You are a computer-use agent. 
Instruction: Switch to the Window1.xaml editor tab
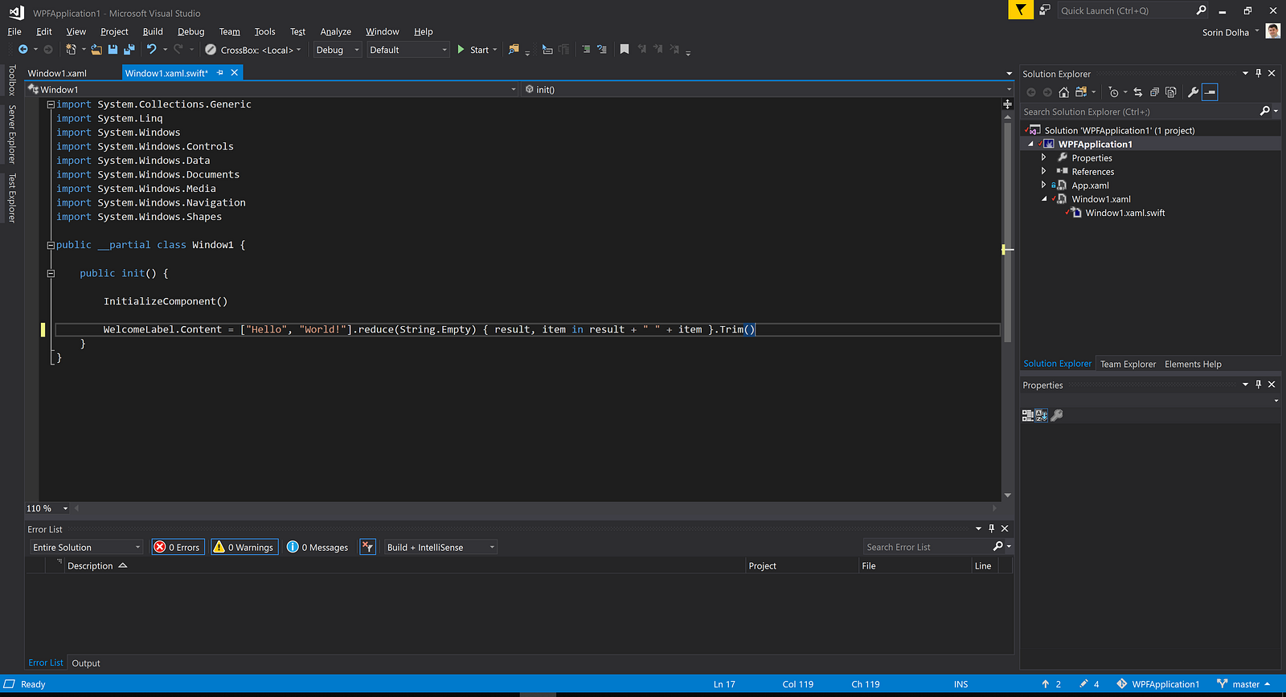(x=57, y=73)
